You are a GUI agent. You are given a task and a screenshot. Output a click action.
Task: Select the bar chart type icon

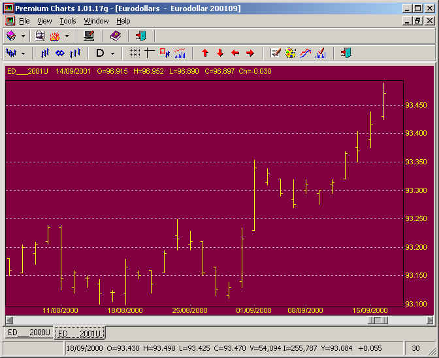coord(12,53)
